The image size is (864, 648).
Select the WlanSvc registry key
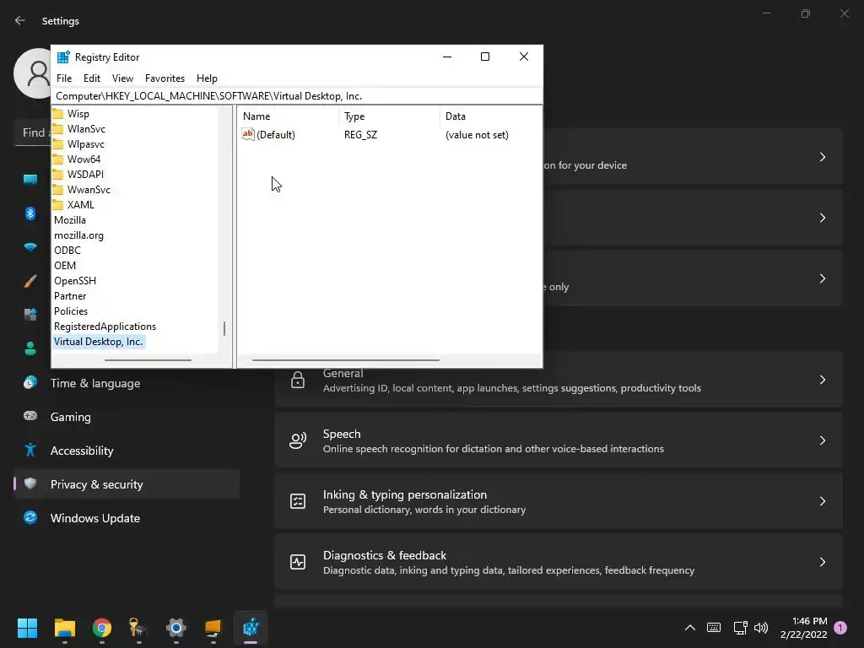87,129
